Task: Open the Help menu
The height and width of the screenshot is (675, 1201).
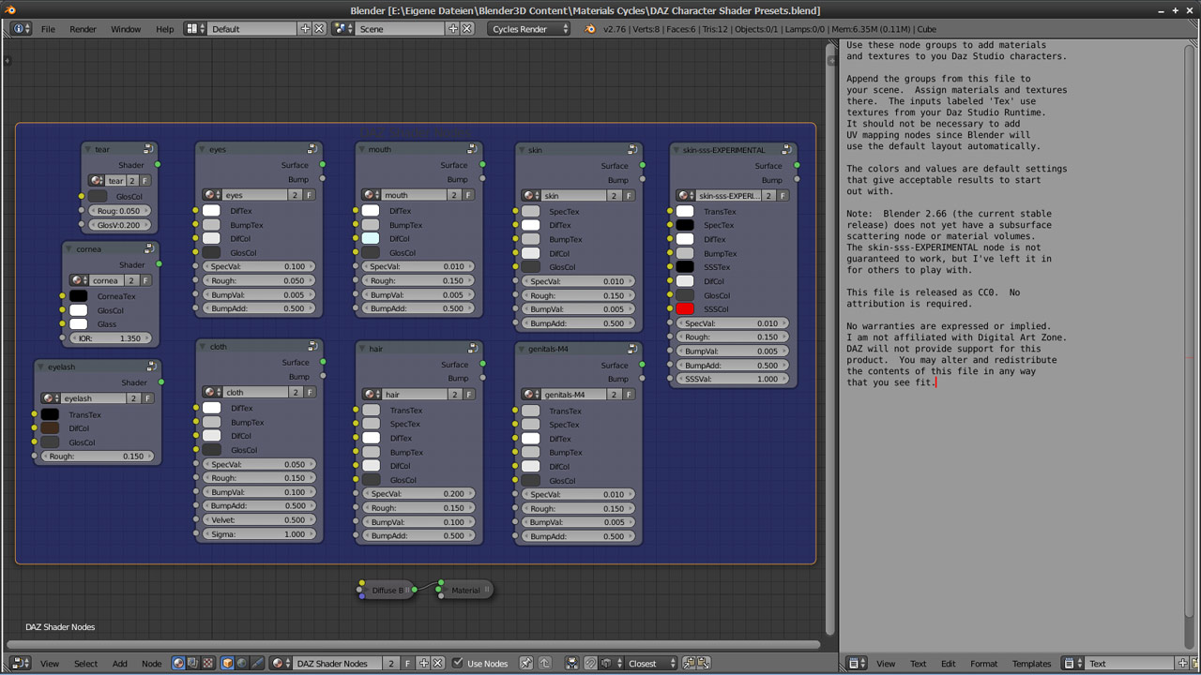Action: point(164,29)
